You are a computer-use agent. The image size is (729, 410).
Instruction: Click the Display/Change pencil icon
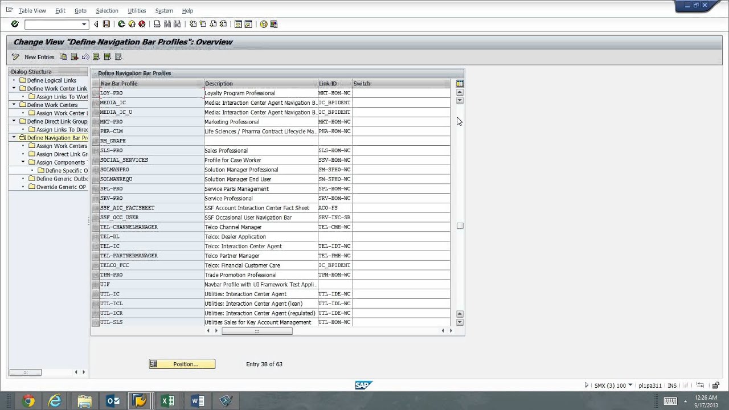[x=15, y=57]
